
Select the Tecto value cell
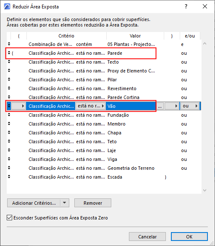[113, 62]
